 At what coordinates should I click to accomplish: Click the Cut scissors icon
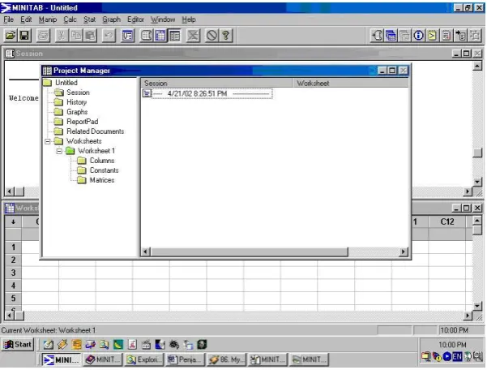coord(62,36)
